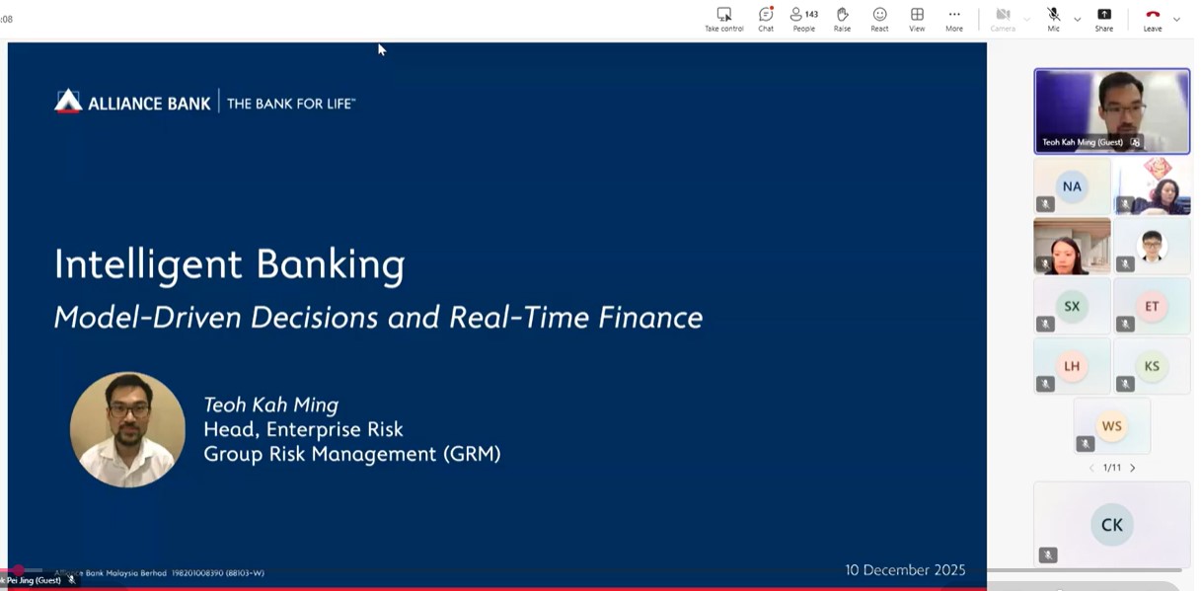Open the dropdown arrow beside Leave
The height and width of the screenshot is (591, 1202).
[x=1176, y=19]
